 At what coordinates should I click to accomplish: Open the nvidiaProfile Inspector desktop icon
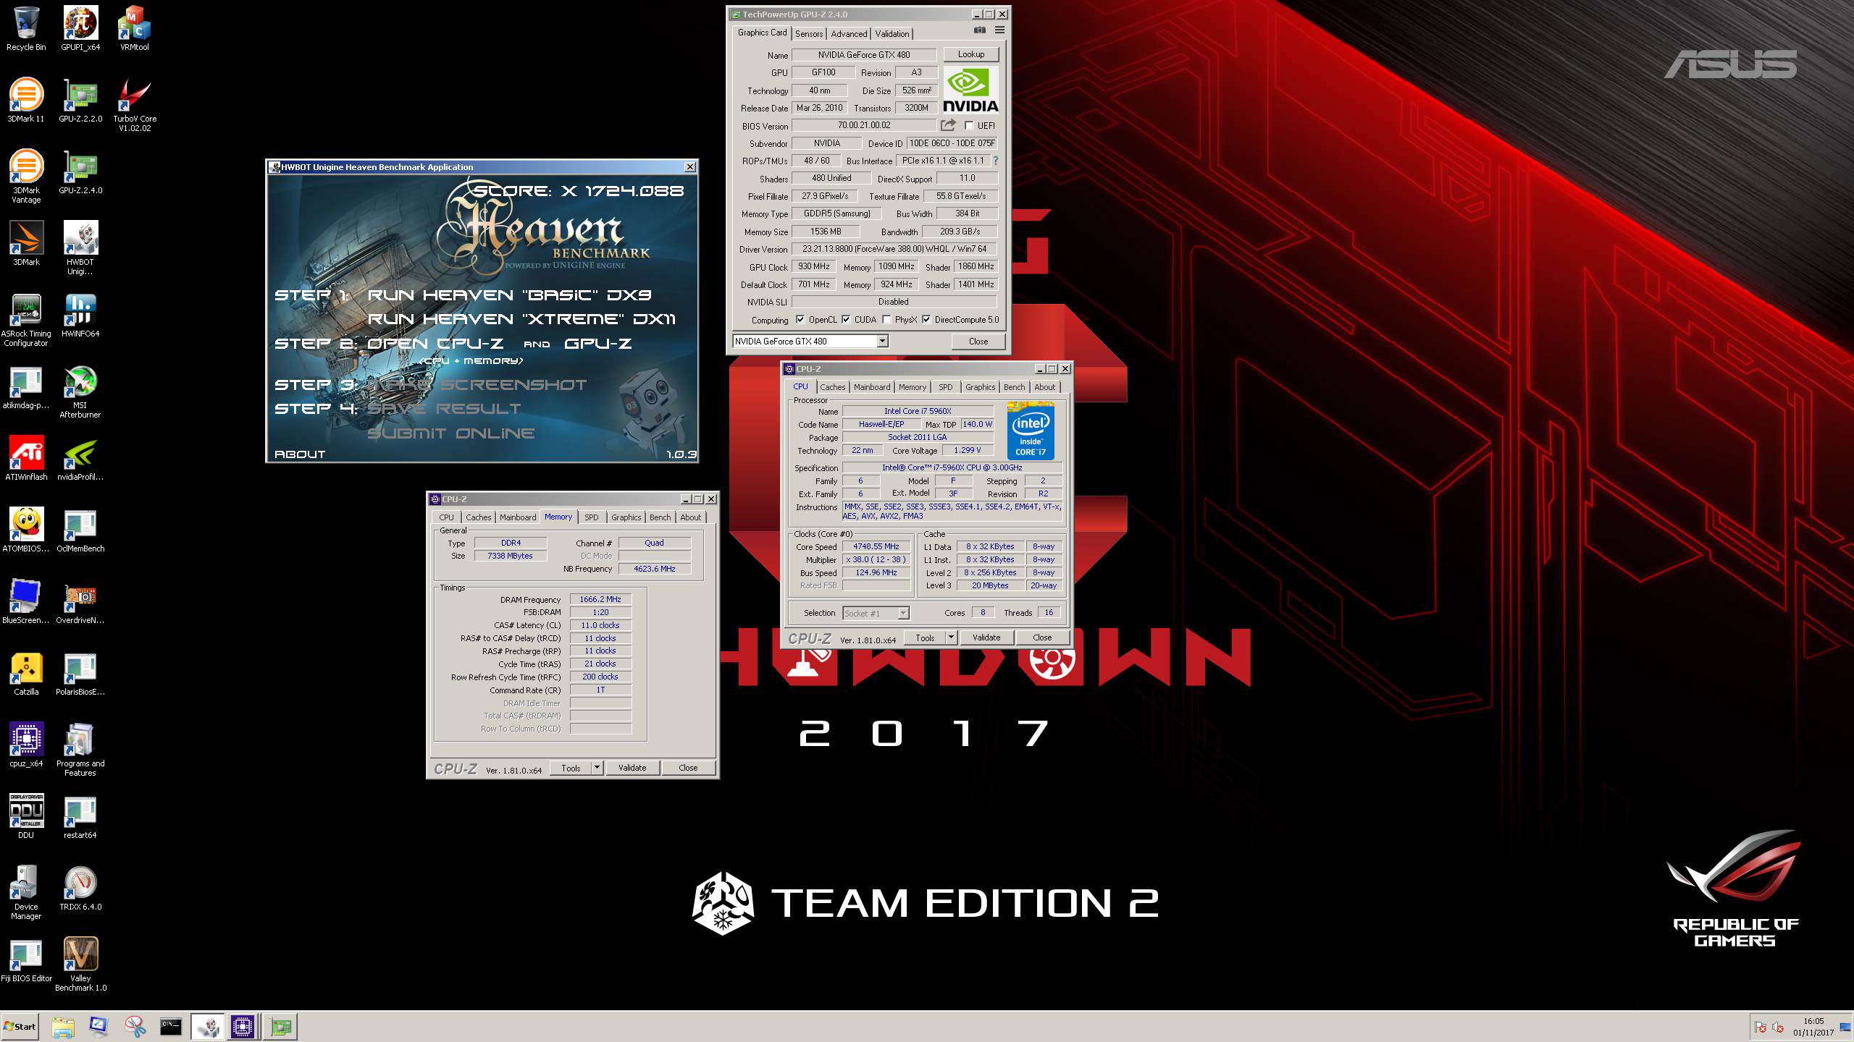point(80,459)
